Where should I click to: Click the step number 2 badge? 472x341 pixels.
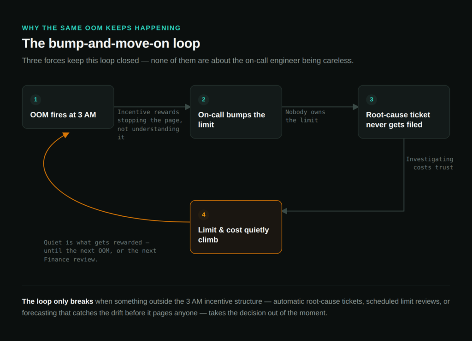203,99
